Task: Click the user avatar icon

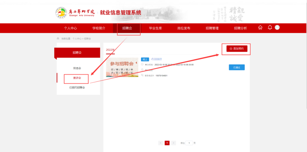Action: tap(277, 27)
